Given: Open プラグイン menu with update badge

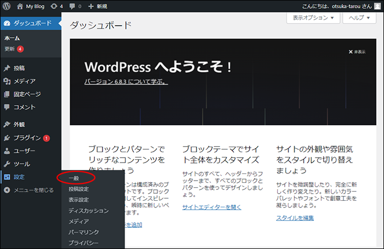Looking at the screenshot, I should [x=27, y=138].
